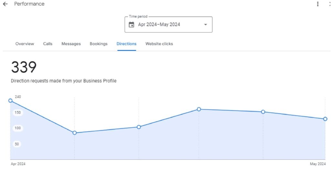Image resolution: width=331 pixels, height=171 pixels.
Task: Open the Apr 2024–May 2024 period selector
Action: (x=159, y=25)
